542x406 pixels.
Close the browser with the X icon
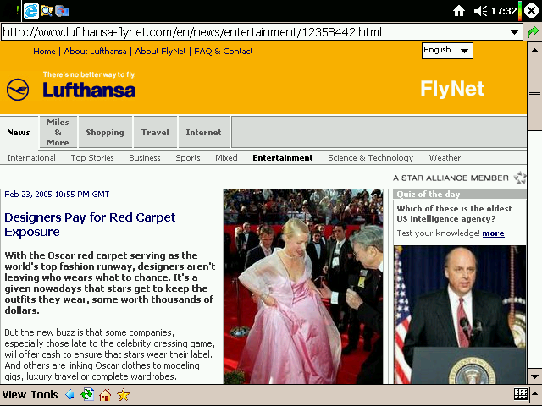(532, 11)
